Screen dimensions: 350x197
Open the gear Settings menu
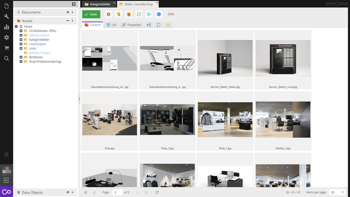(x=7, y=37)
